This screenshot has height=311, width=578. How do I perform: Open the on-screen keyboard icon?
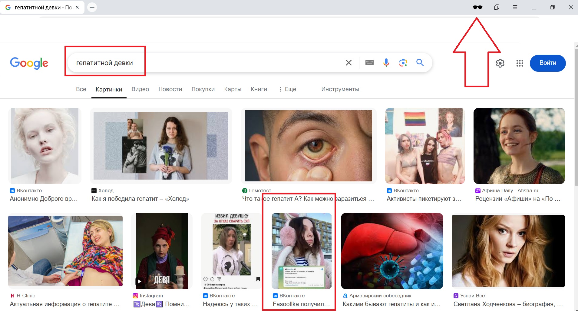click(369, 63)
